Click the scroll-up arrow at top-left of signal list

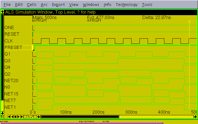2,12
